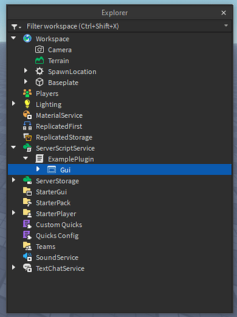Select the highlighted Gui row text
This screenshot has width=237, height=317.
tap(65, 170)
